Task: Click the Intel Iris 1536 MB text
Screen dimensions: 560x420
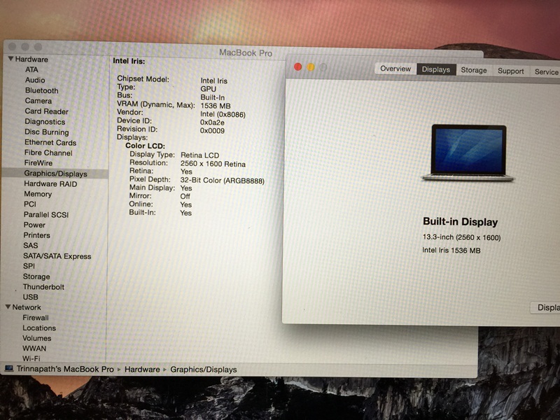Action: click(x=451, y=251)
